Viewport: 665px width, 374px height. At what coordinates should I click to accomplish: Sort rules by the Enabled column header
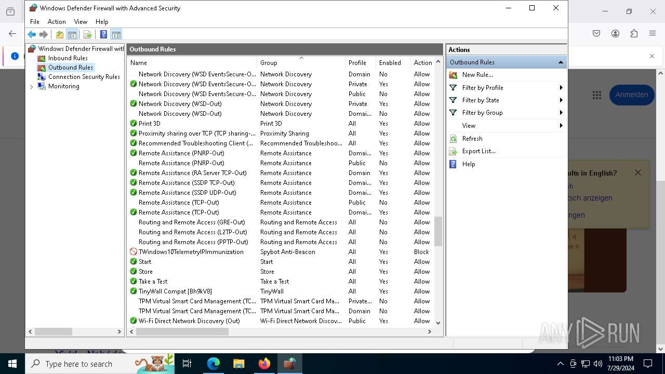(393, 63)
